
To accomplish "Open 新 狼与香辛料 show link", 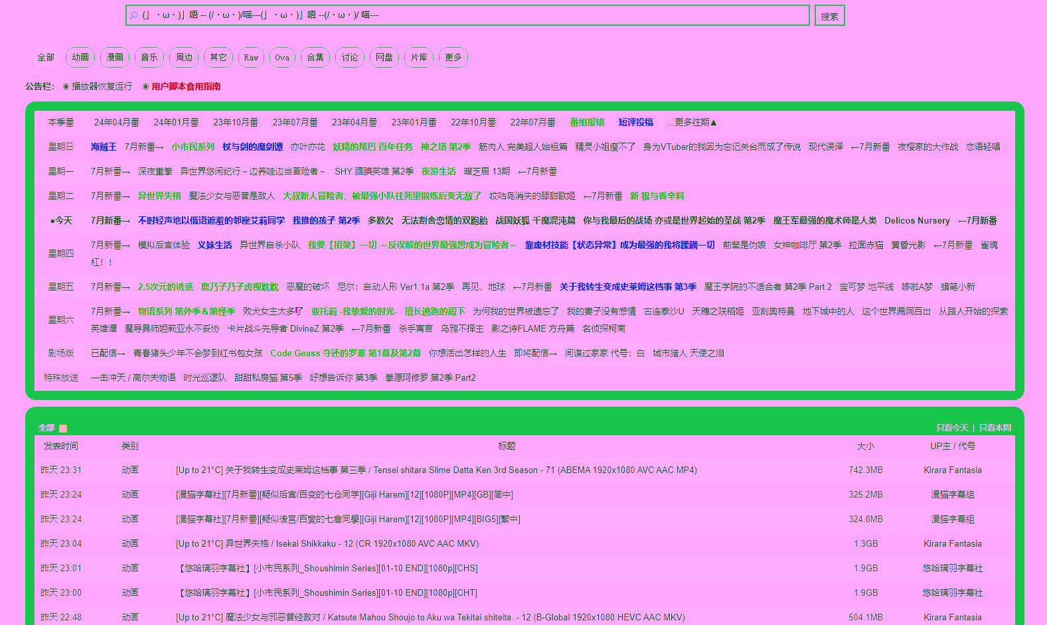I will click(x=657, y=196).
